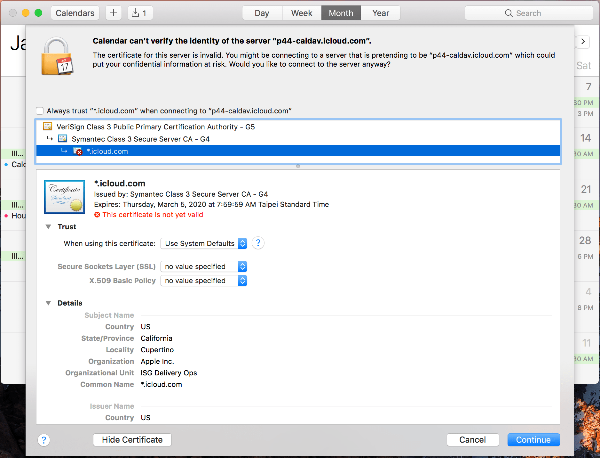The width and height of the screenshot is (600, 458).
Task: Select the VeriSign certificate icon in the chain
Action: click(x=48, y=127)
